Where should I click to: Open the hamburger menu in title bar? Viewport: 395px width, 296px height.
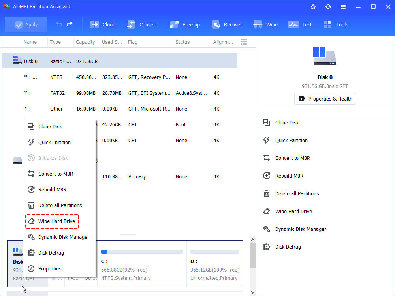[x=343, y=7]
